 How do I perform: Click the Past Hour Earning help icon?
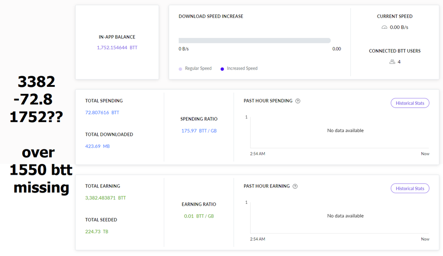coord(295,186)
